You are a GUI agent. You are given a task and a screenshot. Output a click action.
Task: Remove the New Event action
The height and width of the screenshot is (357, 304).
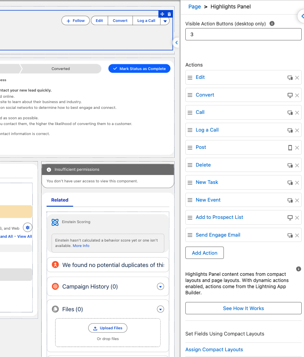pos(297,200)
